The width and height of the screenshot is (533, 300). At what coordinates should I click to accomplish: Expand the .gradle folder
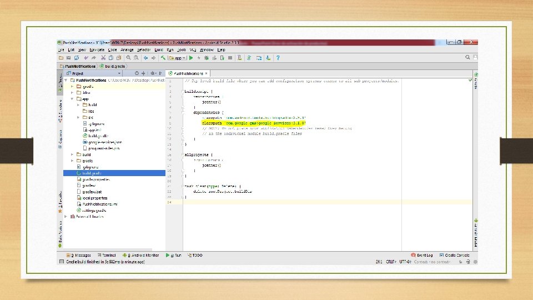72,87
